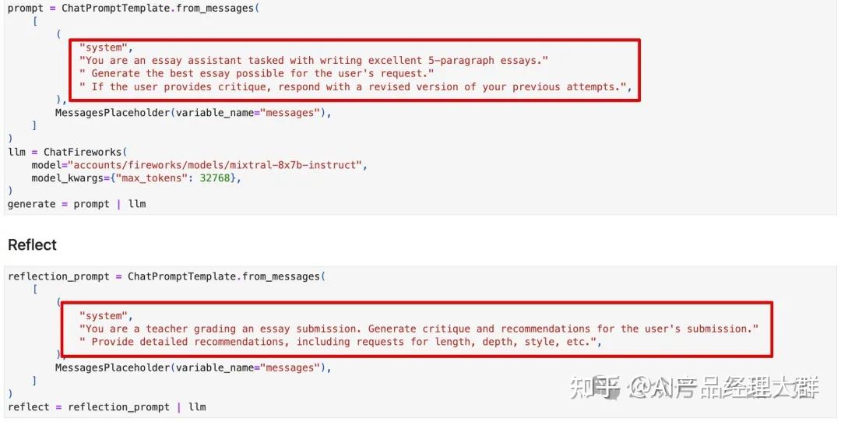Click the "Generate the best essay" line
841x422 pixels.
click(x=257, y=73)
